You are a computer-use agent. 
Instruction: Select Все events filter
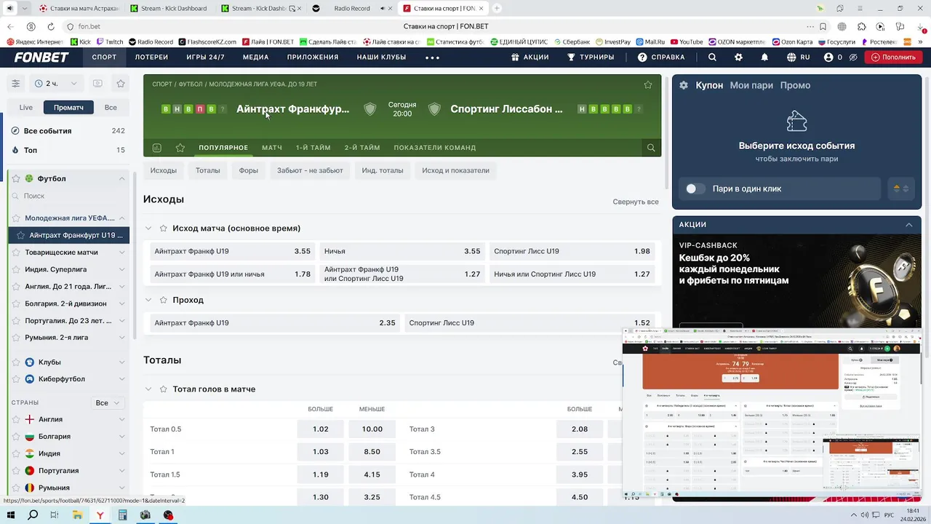pos(111,107)
